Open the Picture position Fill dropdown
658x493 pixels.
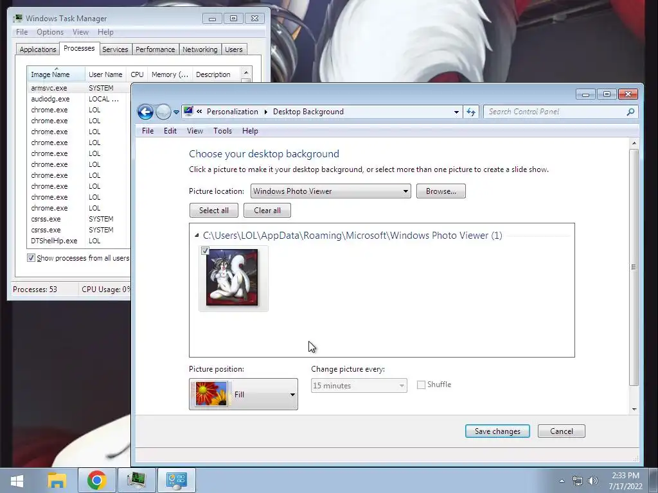click(244, 395)
